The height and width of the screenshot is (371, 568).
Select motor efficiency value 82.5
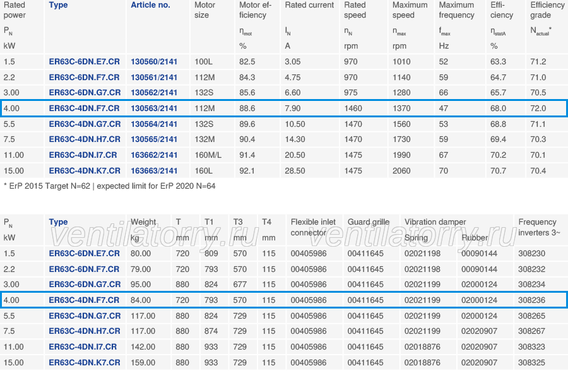pyautogui.click(x=247, y=62)
